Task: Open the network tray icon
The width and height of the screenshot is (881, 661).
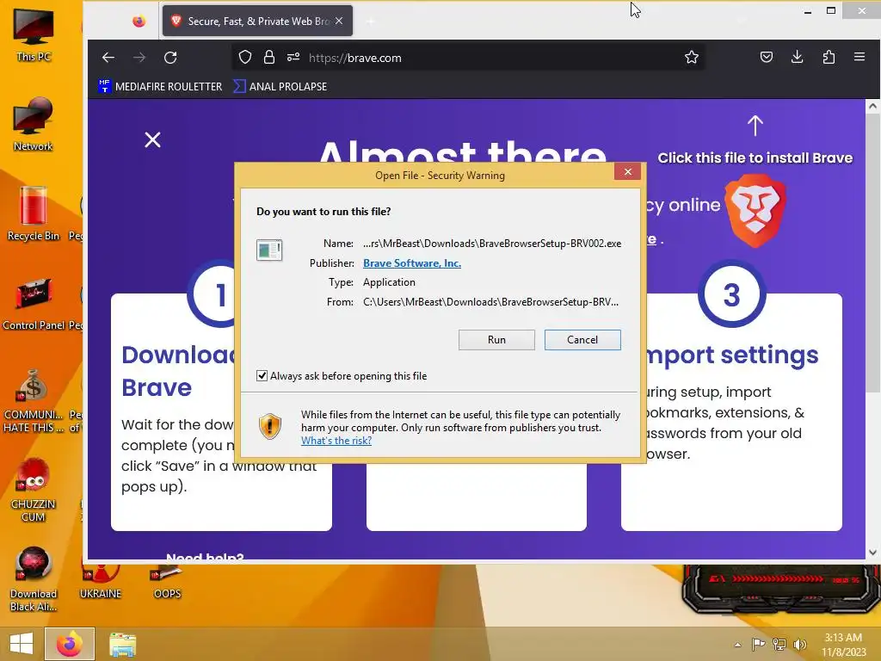Action: point(779,644)
